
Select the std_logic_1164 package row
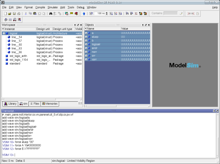tap(42, 60)
